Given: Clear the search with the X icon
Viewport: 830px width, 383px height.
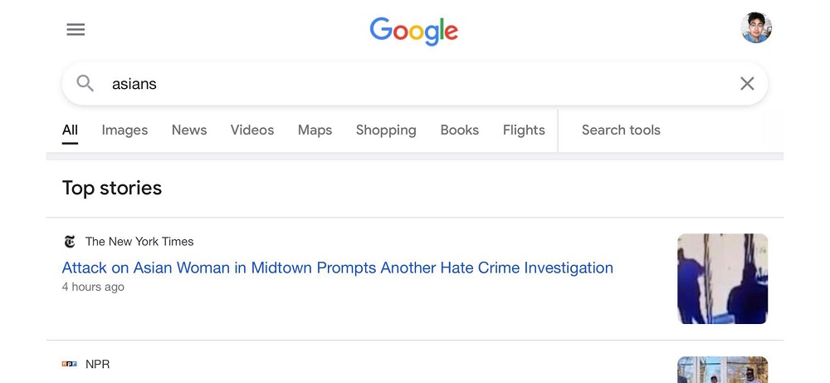Looking at the screenshot, I should (x=747, y=83).
